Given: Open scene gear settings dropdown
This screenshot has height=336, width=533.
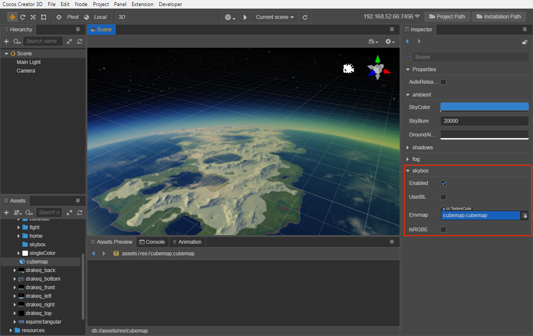Looking at the screenshot, I should (390, 42).
